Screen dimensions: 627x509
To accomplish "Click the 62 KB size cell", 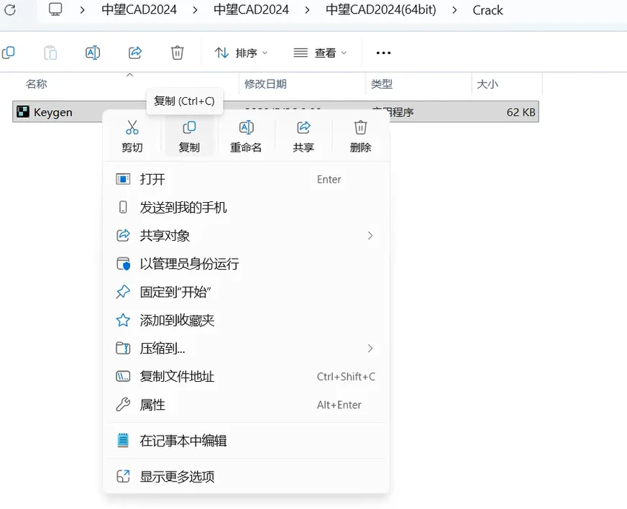I will coord(521,112).
